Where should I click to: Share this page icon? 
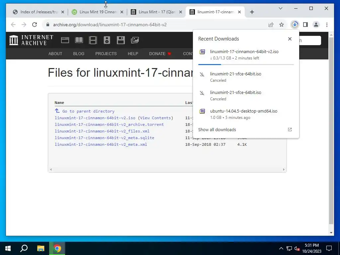(271, 25)
